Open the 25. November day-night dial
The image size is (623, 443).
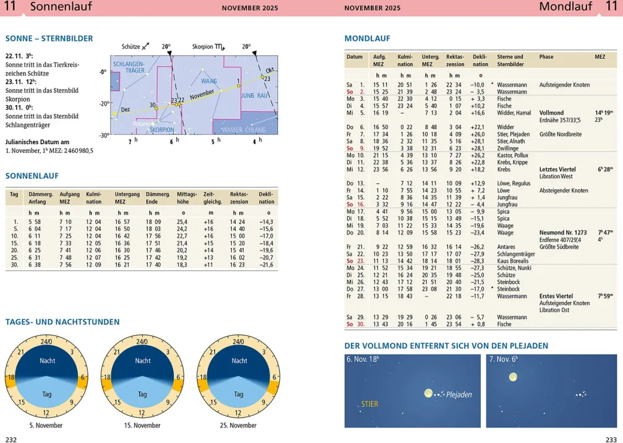pyautogui.click(x=239, y=376)
